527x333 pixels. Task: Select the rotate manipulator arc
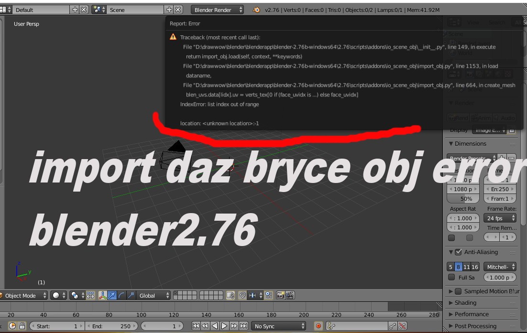[121, 295]
